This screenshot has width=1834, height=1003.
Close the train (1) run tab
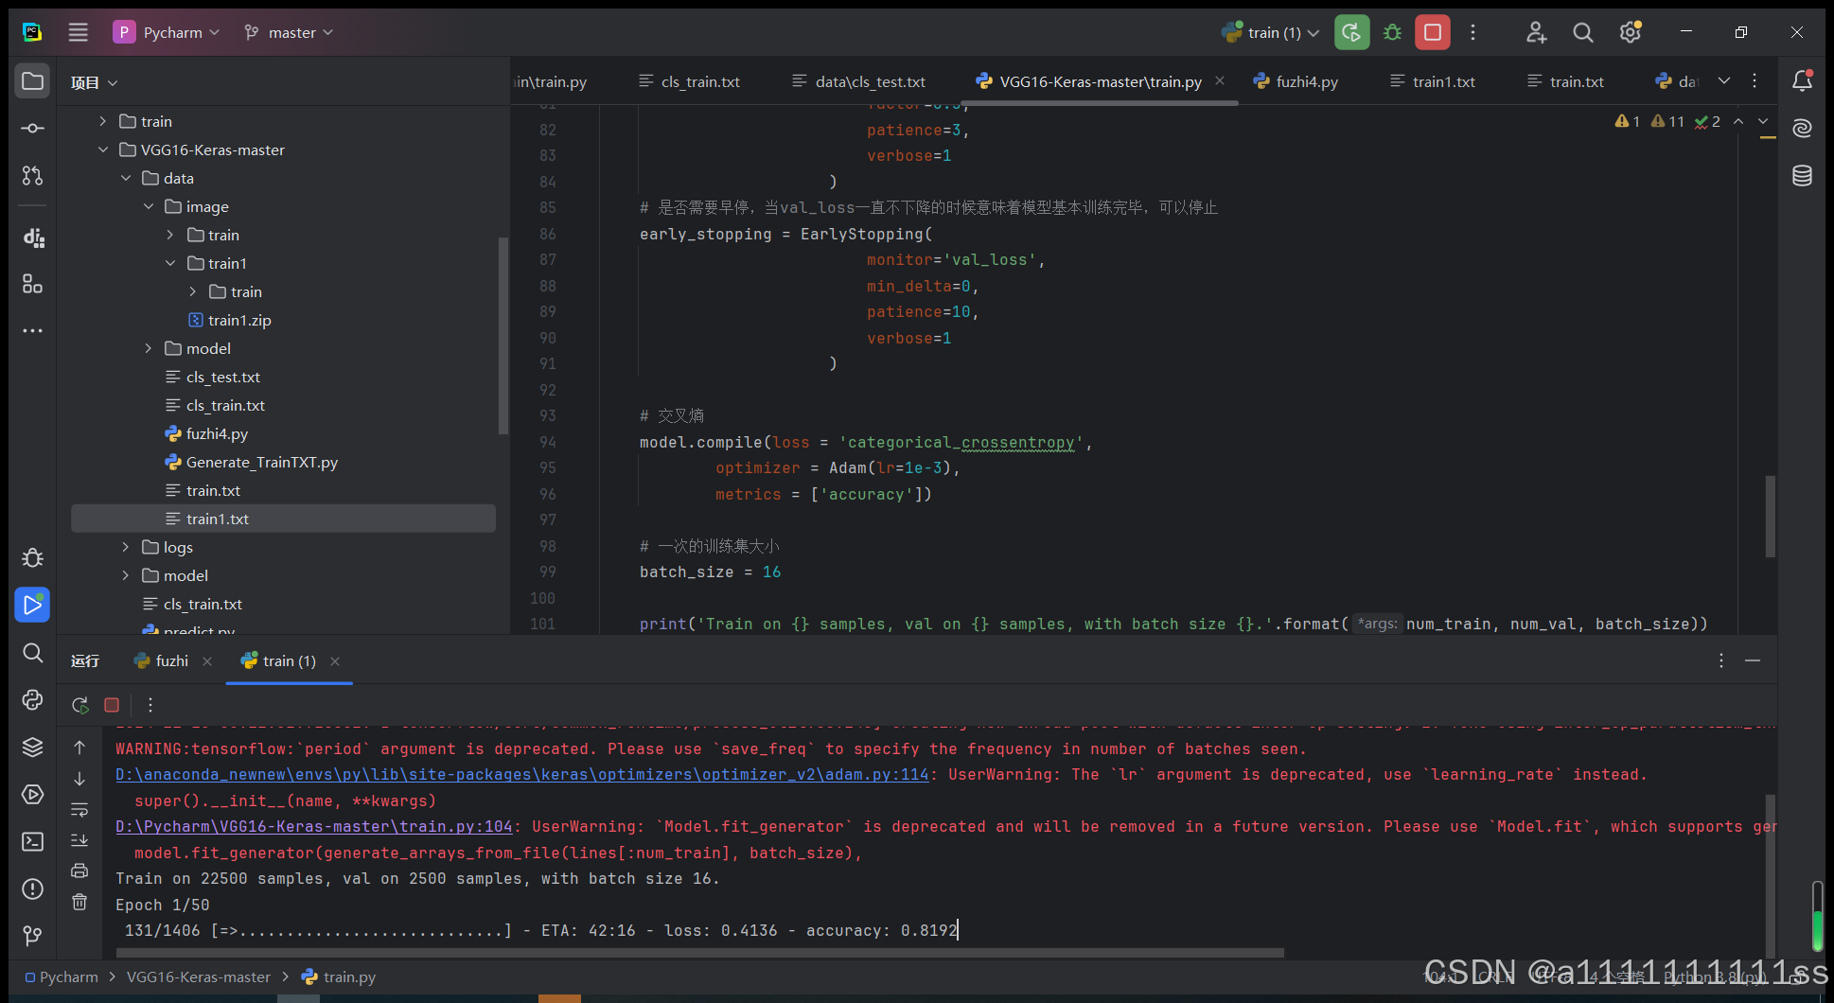335,661
